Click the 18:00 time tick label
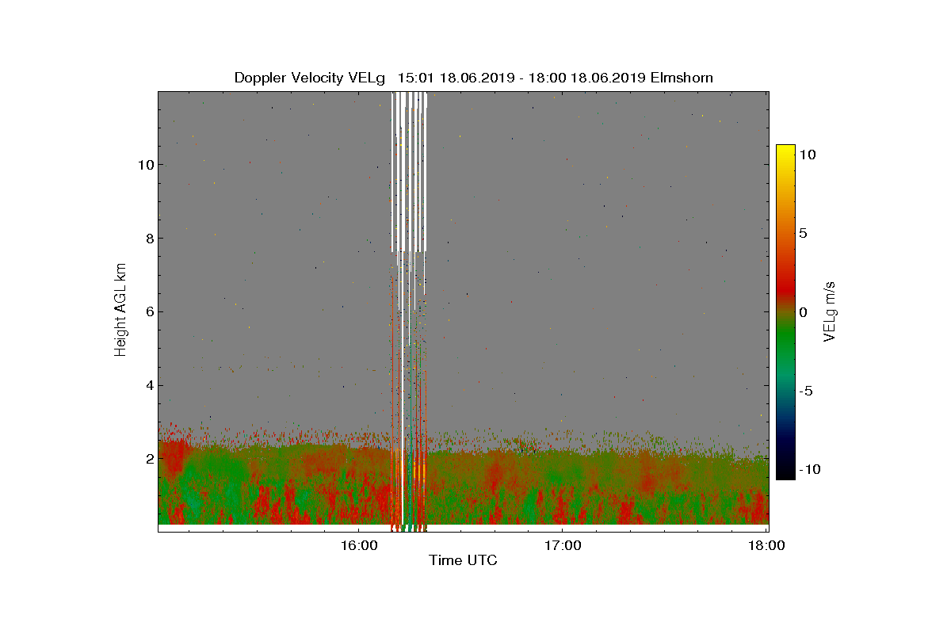 tap(766, 545)
